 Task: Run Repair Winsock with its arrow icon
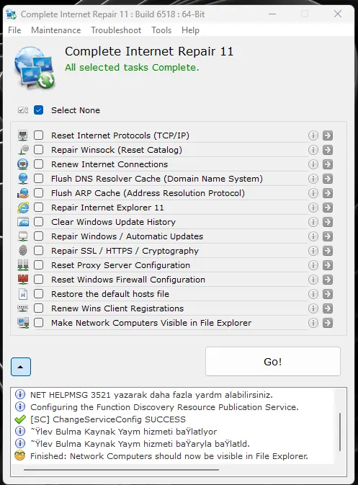[328, 150]
